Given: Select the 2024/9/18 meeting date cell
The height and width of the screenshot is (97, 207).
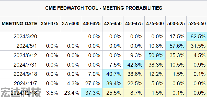Looking at the screenshot, I should [x=19, y=74].
